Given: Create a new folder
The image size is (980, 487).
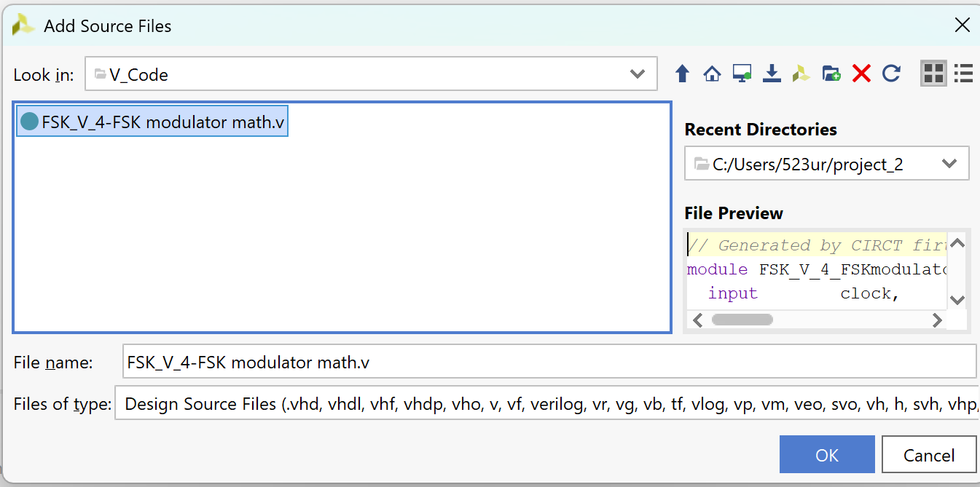Looking at the screenshot, I should [x=831, y=74].
